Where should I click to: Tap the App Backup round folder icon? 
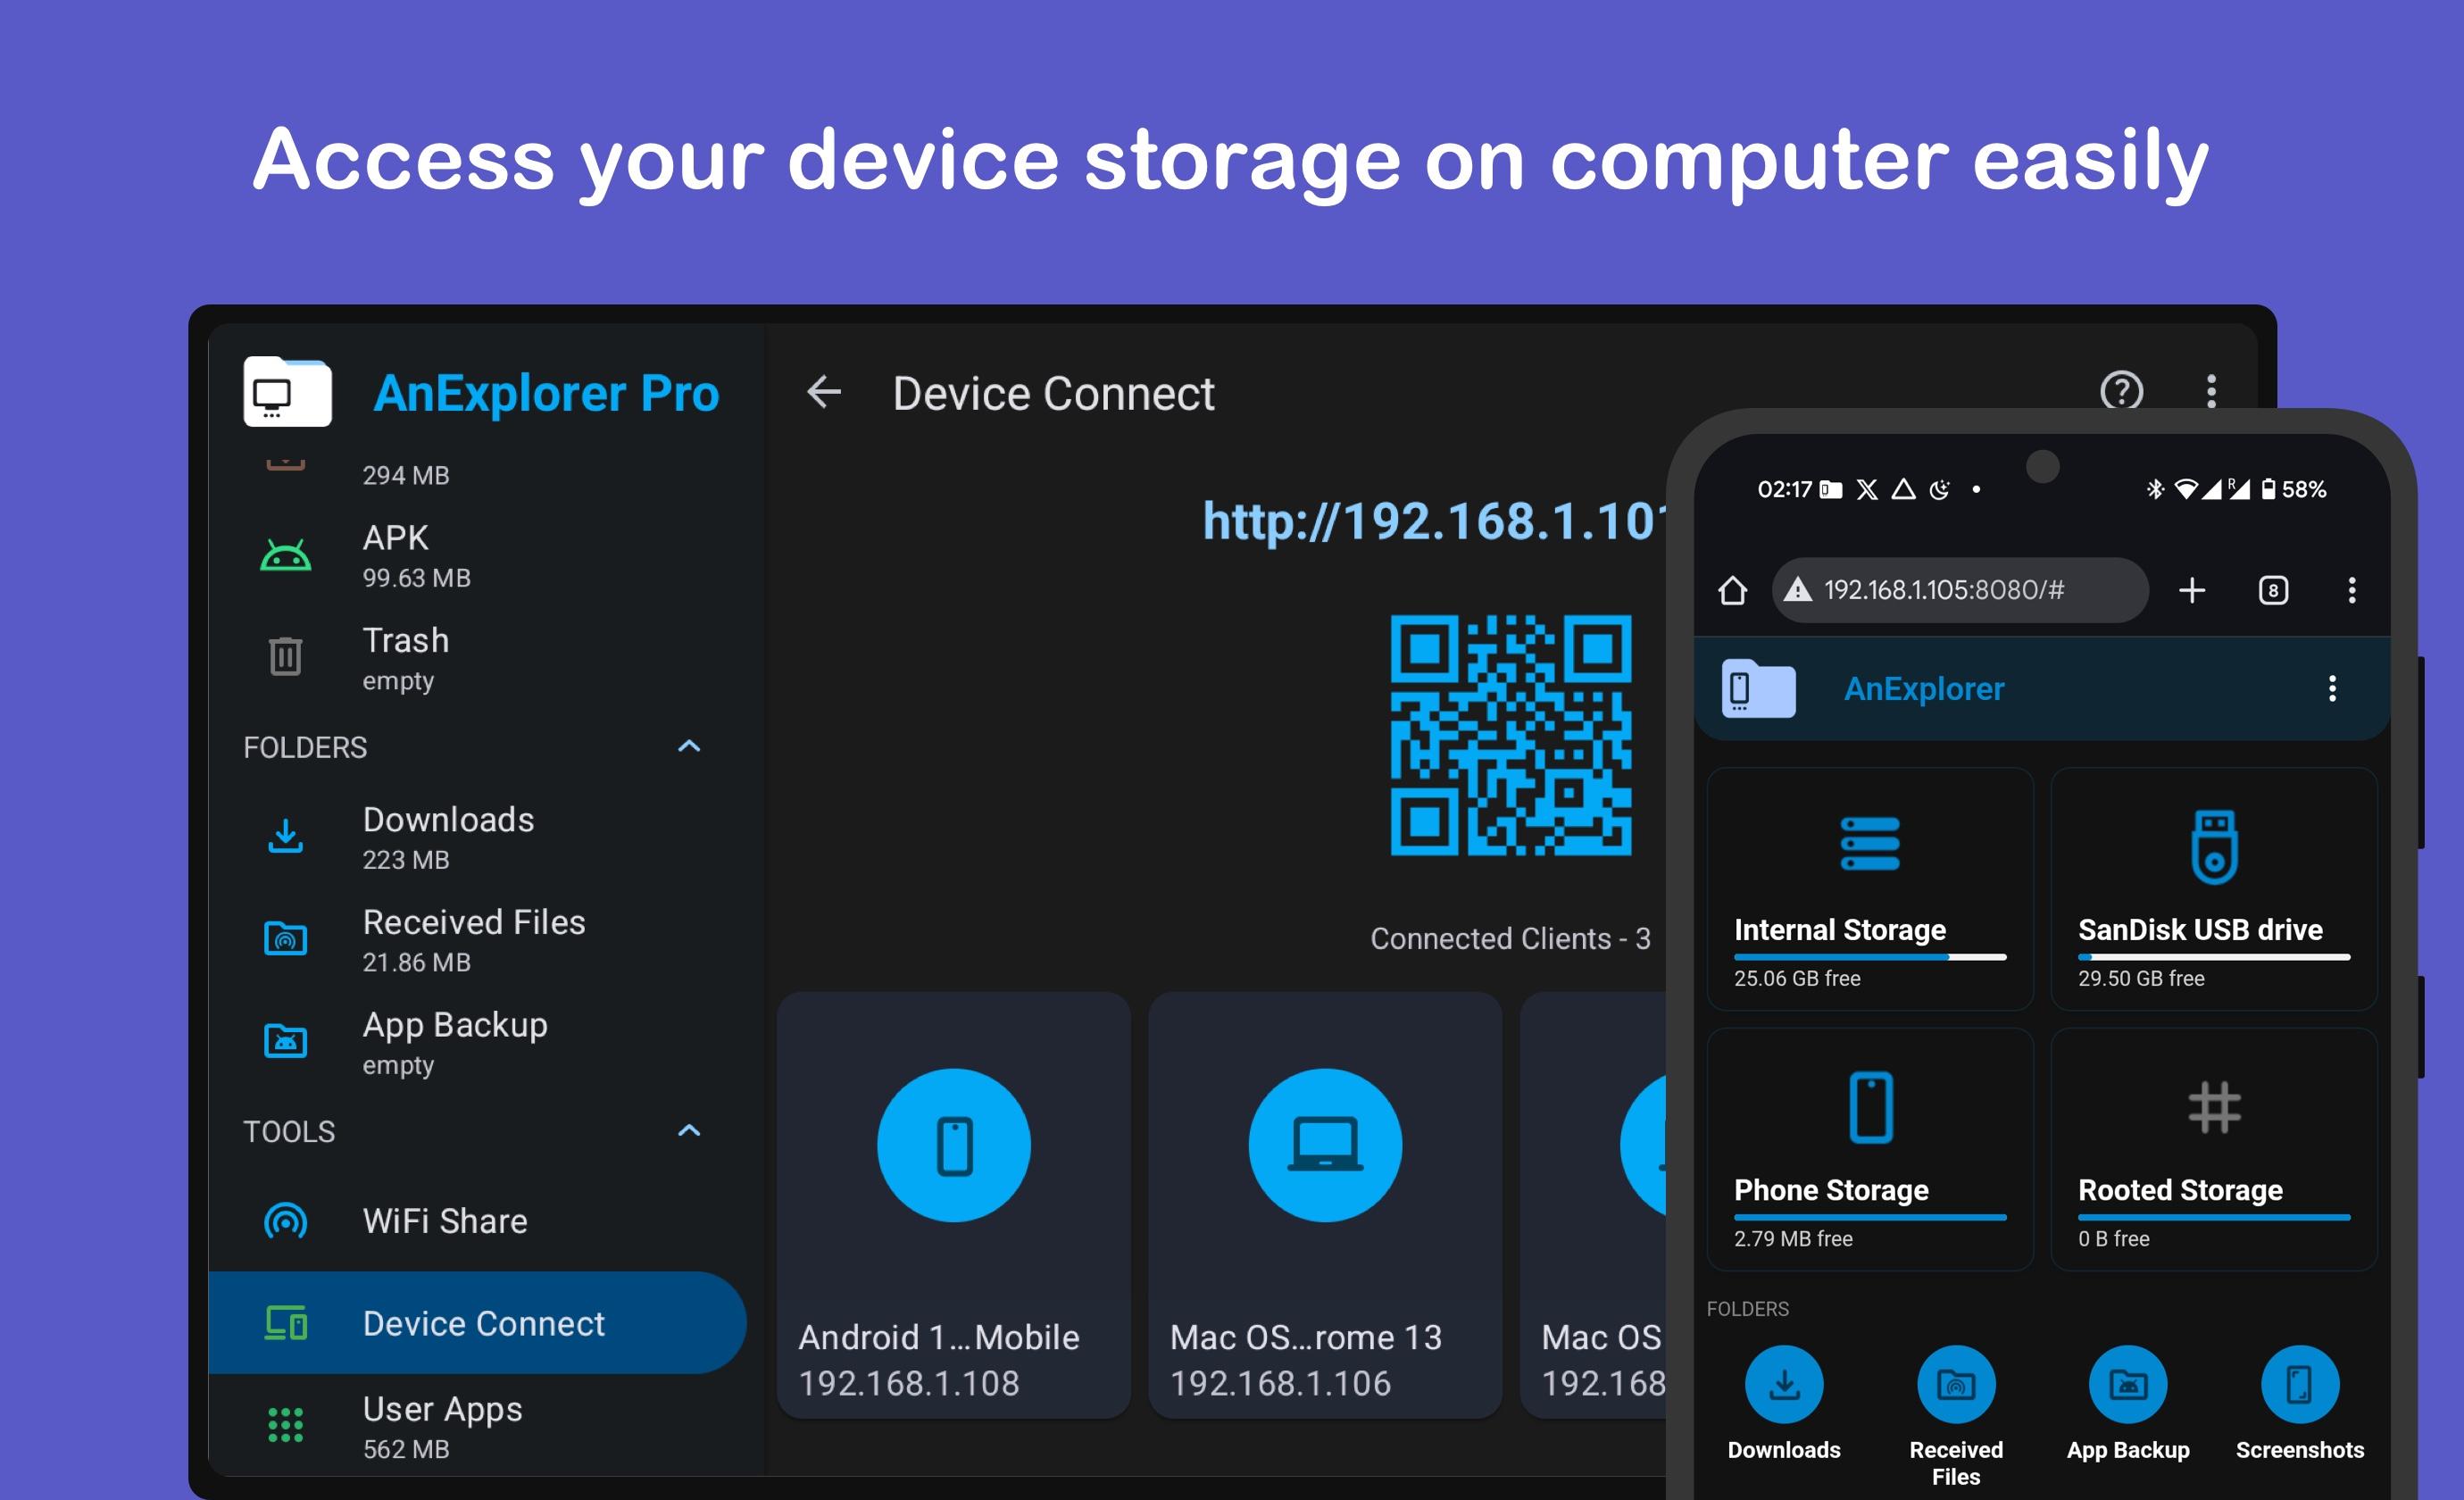[x=2127, y=1384]
